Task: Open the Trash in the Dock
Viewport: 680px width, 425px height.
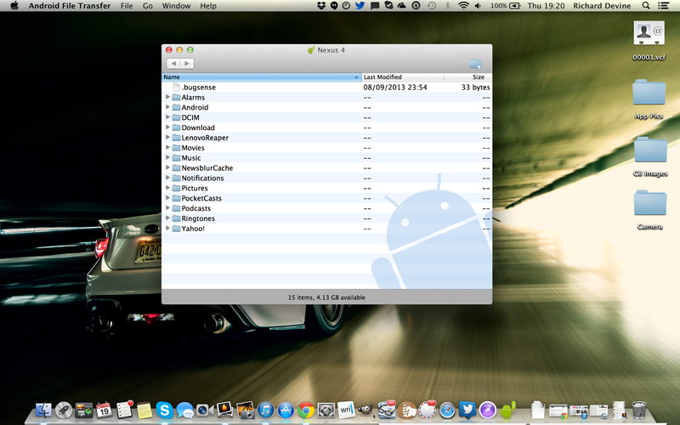Action: (x=639, y=411)
